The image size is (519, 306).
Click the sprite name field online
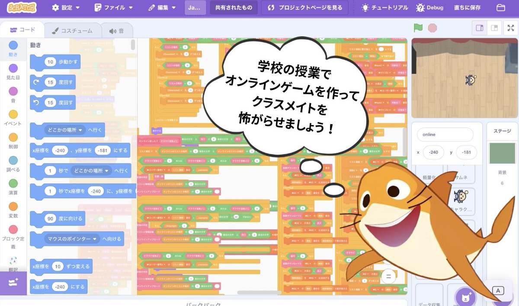(x=446, y=135)
